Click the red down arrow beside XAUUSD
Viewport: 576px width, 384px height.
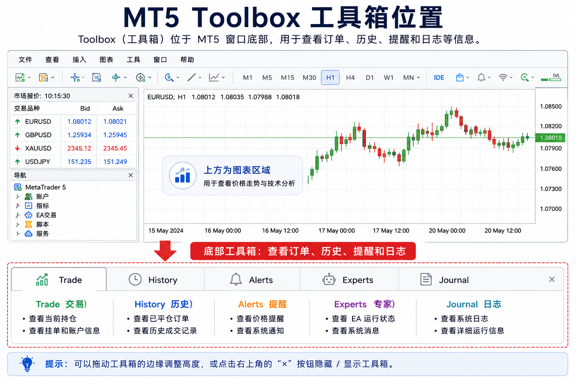pos(17,148)
